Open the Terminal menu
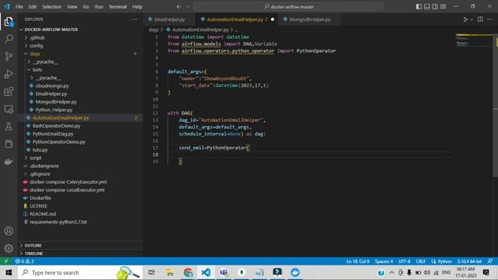Image resolution: width=498 pixels, height=280 pixels. click(x=117, y=7)
